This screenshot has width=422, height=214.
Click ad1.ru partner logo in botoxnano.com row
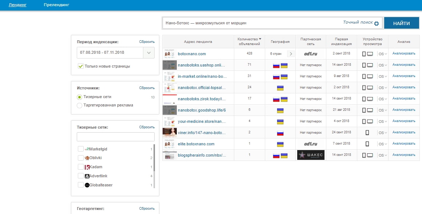coord(311,54)
